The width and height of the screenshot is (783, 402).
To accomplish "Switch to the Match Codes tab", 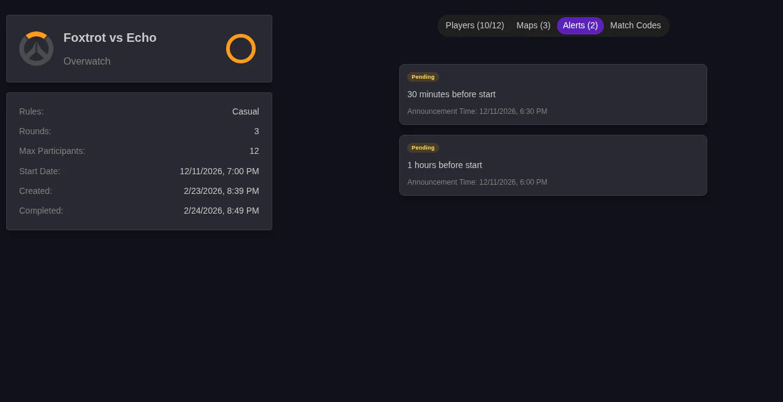I will [635, 25].
